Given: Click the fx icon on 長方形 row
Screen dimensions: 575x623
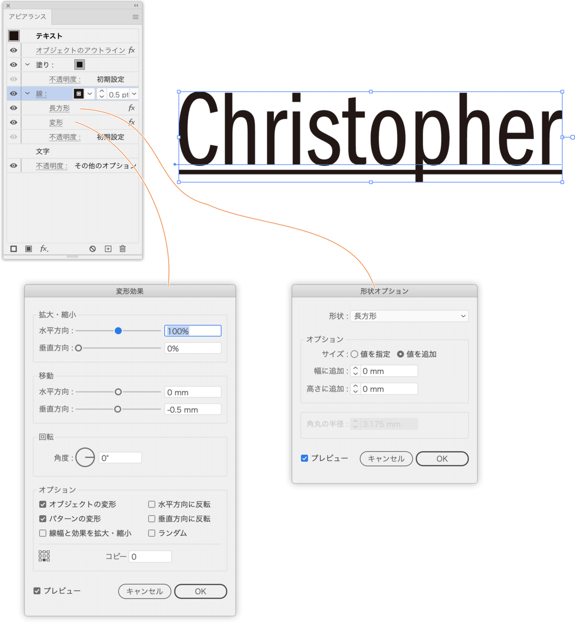Looking at the screenshot, I should 132,108.
